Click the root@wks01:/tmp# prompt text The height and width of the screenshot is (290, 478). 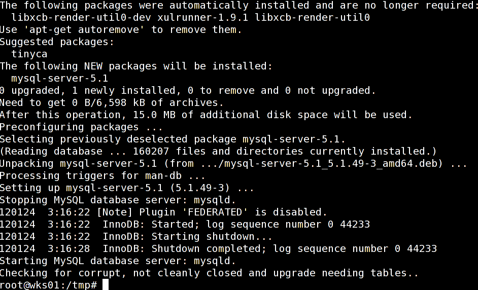pyautogui.click(x=48, y=285)
